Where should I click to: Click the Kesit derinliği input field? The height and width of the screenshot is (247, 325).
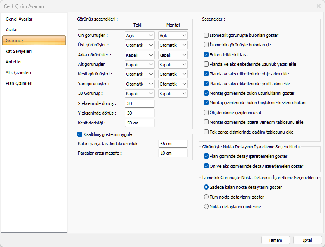click(140, 123)
